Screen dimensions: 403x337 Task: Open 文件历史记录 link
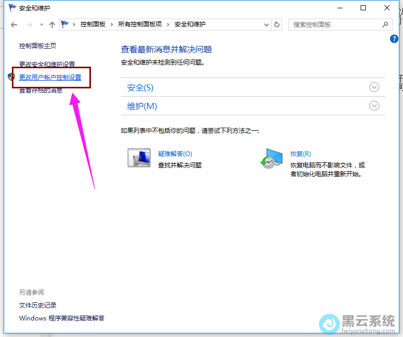pos(38,305)
